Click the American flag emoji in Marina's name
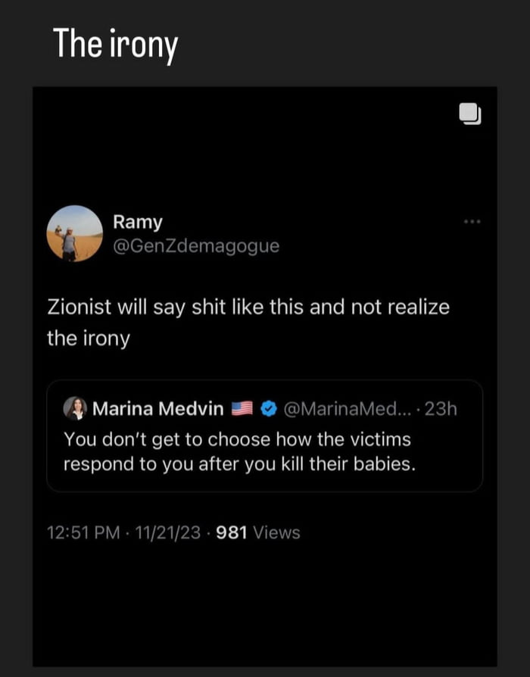The image size is (530, 677). coord(241,407)
